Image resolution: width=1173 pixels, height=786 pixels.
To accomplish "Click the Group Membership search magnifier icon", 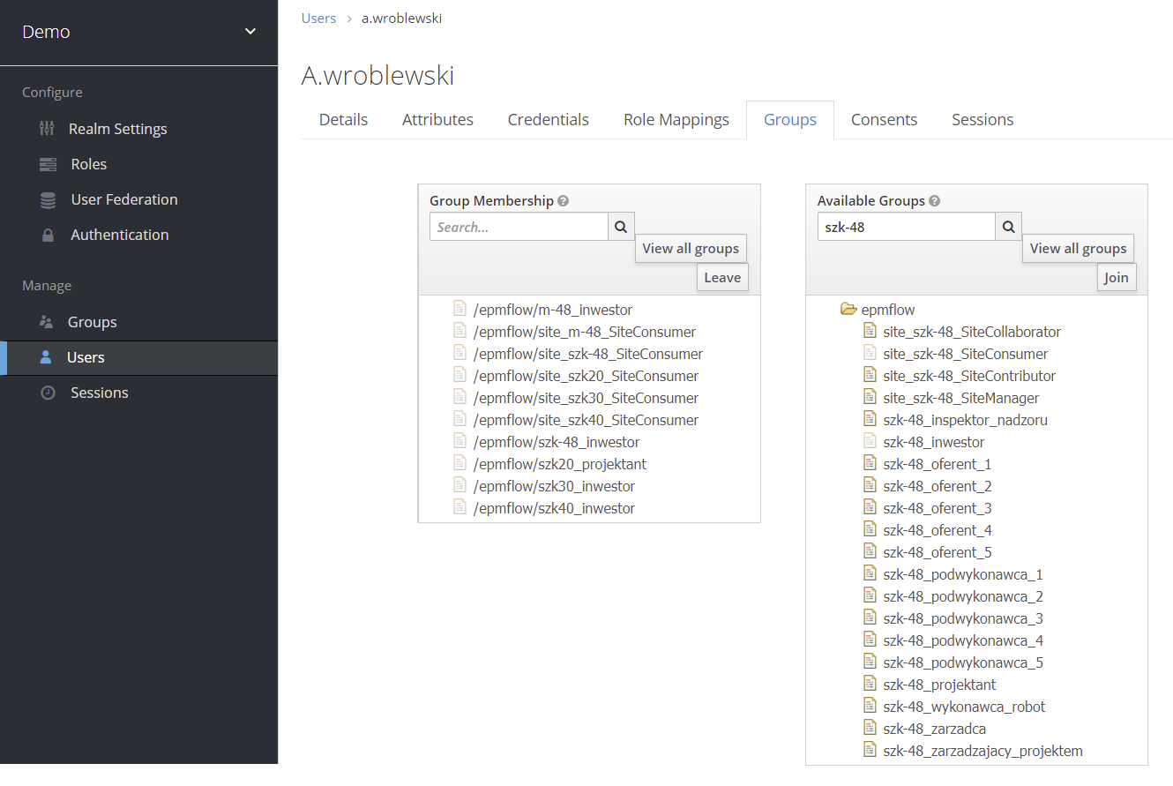I will click(621, 227).
